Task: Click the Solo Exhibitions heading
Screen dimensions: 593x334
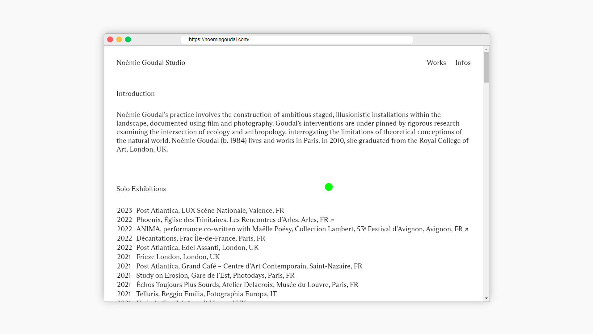Action: [141, 189]
